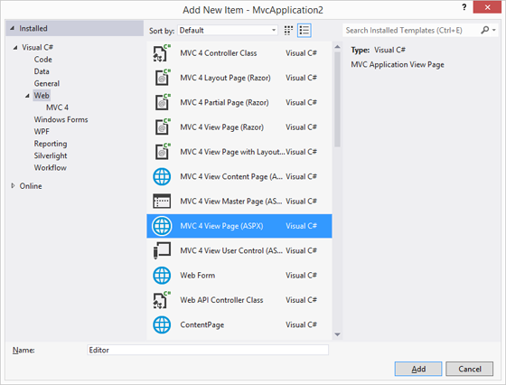This screenshot has width=506, height=385.
Task: Switch to small icons grid view
Action: pyautogui.click(x=288, y=31)
